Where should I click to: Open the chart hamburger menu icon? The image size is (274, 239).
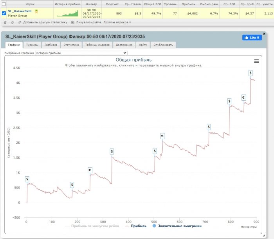point(256,61)
